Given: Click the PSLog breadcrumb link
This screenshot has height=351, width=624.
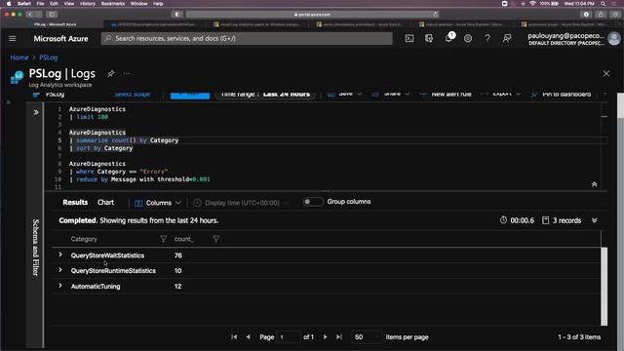Looking at the screenshot, I should click(x=49, y=58).
